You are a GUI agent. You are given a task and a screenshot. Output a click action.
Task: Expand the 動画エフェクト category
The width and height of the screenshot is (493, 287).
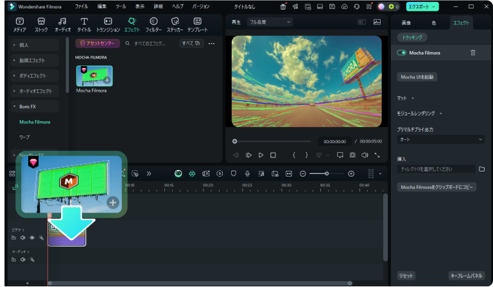click(14, 60)
